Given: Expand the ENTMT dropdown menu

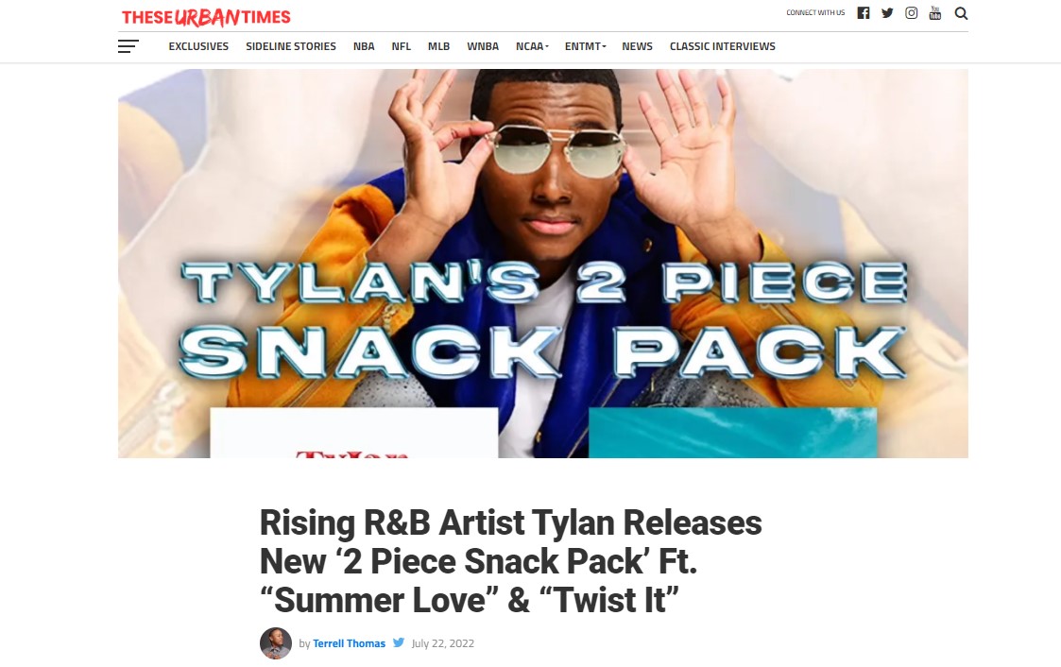Looking at the screenshot, I should pyautogui.click(x=586, y=46).
